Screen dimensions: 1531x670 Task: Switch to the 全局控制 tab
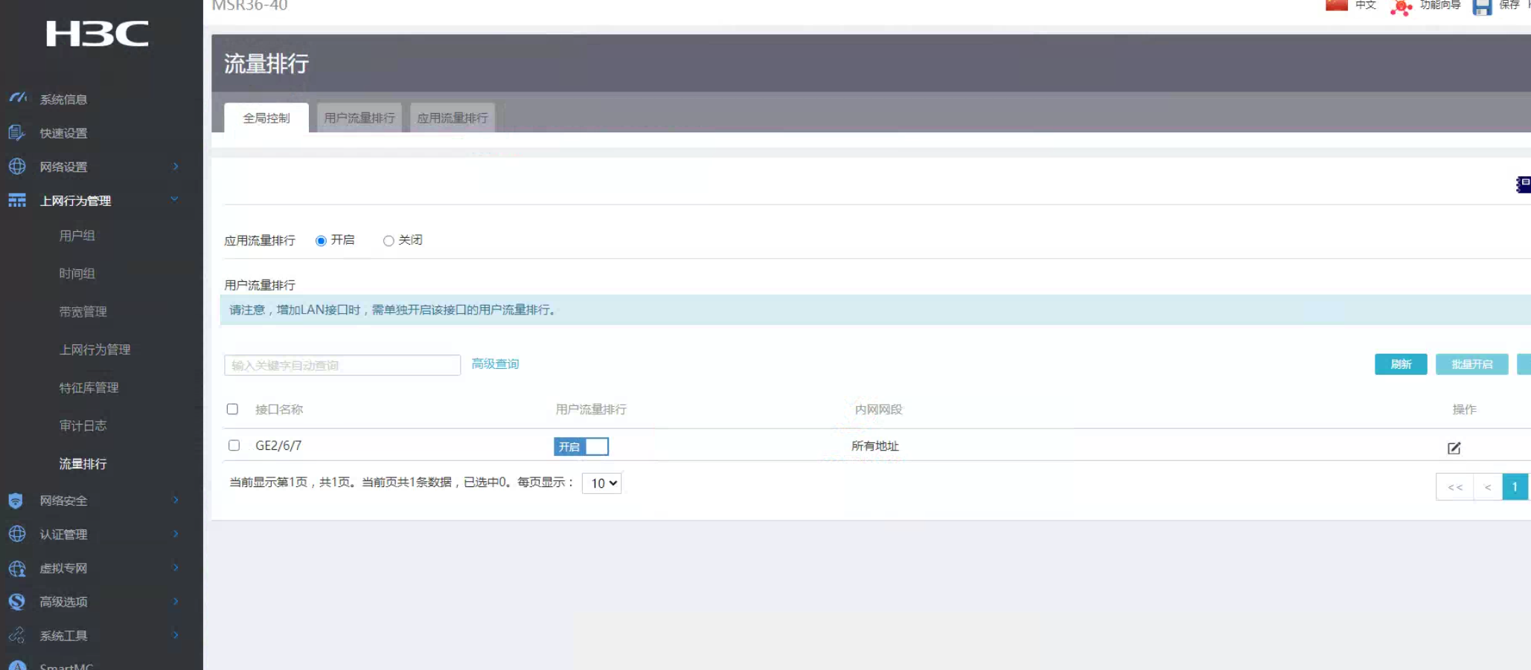click(x=266, y=117)
